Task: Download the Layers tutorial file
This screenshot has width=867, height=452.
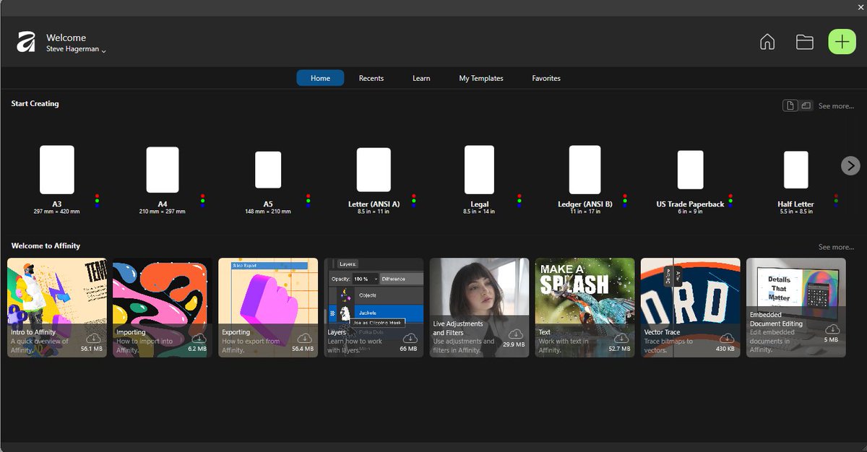Action: point(410,339)
